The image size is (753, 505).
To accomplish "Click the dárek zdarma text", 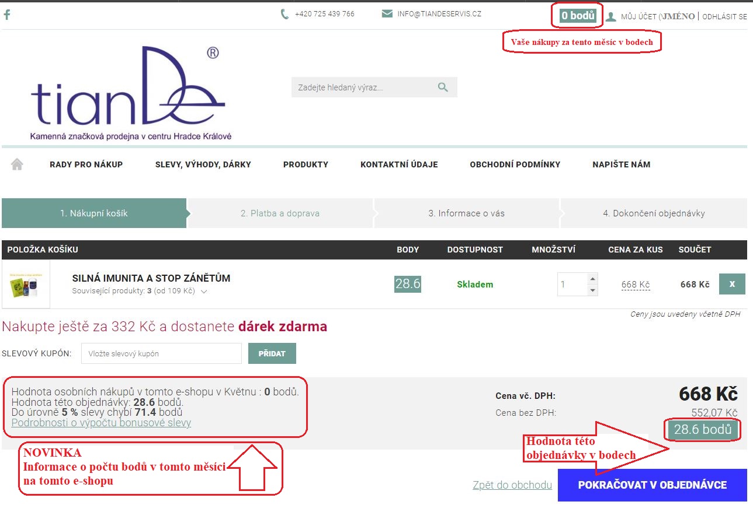I will [283, 327].
